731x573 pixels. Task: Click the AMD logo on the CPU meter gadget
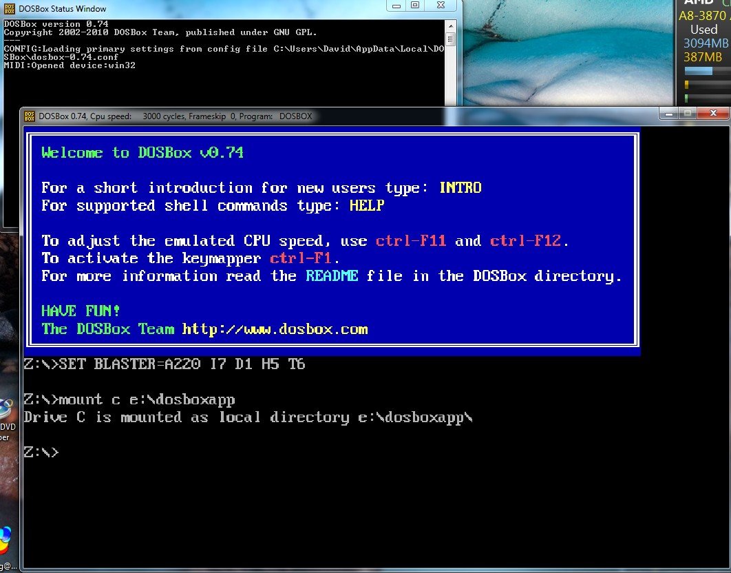(701, 3)
